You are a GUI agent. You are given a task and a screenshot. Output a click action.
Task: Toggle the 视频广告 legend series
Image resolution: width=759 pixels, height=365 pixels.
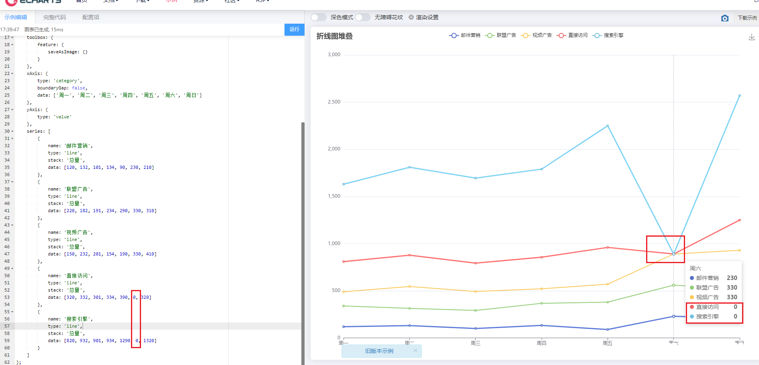[x=536, y=35]
